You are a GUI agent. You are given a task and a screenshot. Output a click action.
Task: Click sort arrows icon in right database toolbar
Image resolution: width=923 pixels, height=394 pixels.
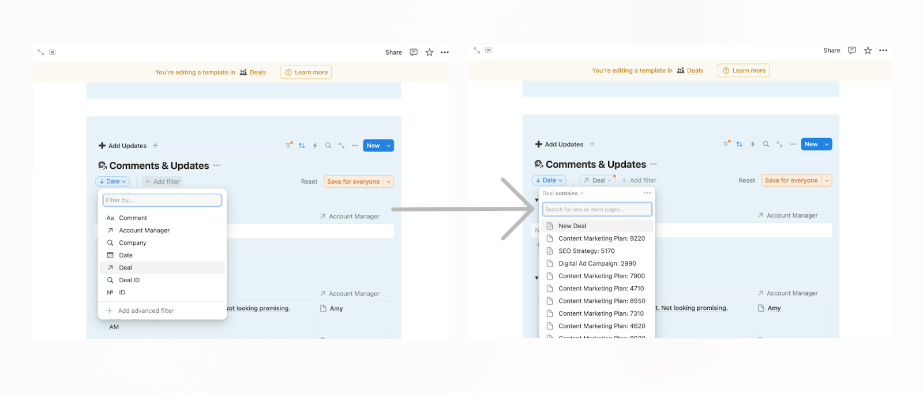[740, 145]
